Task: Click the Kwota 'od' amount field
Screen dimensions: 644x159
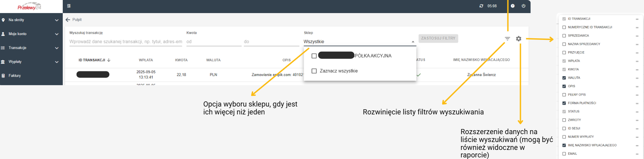Action: coord(213,41)
